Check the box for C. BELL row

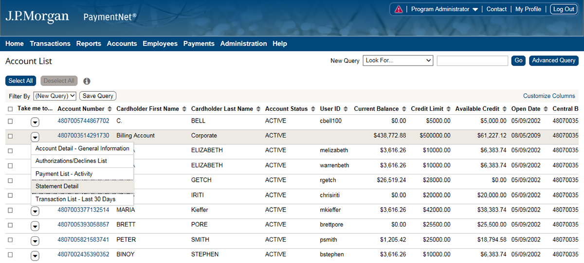click(x=10, y=121)
